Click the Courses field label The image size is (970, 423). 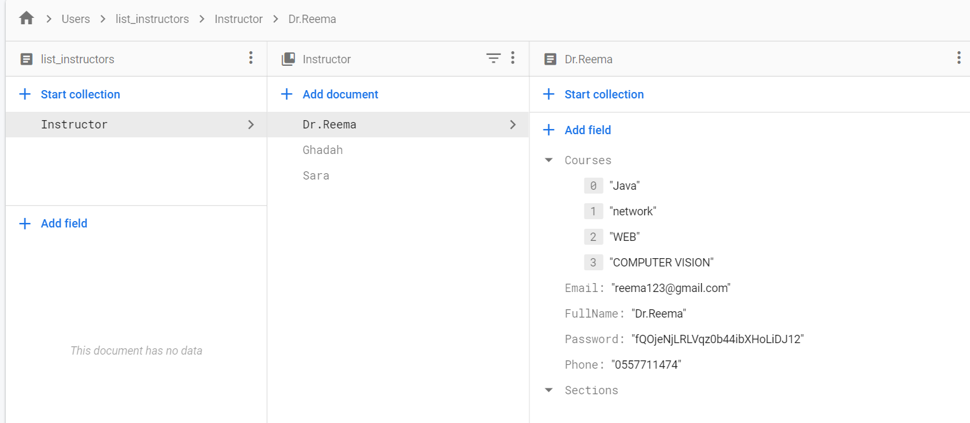587,160
